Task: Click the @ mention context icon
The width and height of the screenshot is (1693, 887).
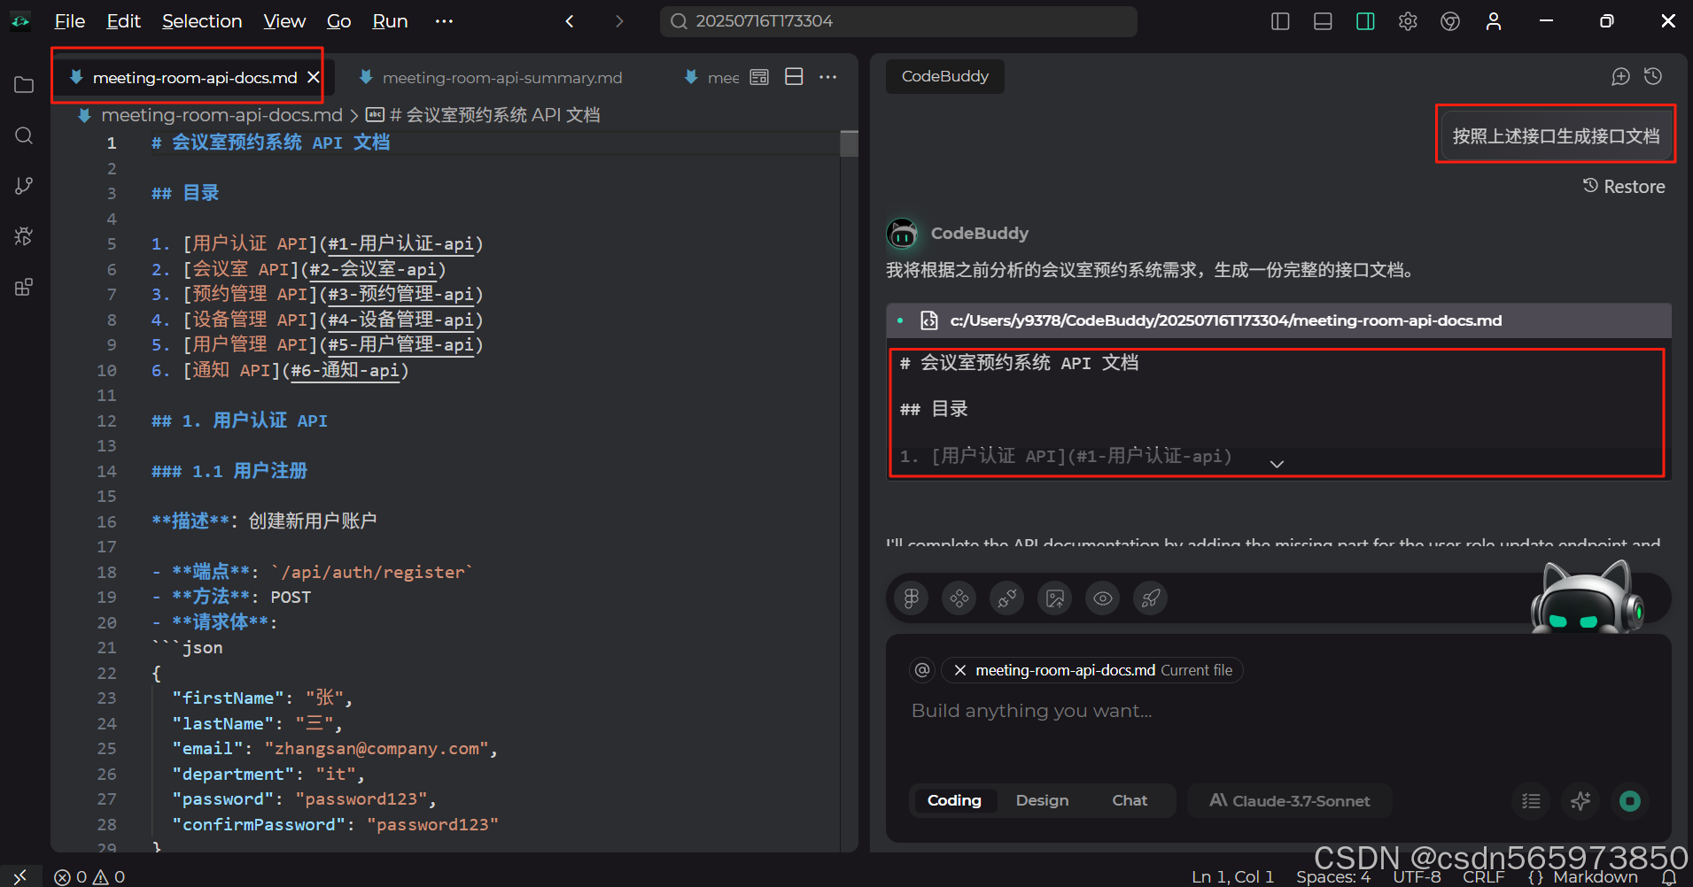Action: pos(922,670)
